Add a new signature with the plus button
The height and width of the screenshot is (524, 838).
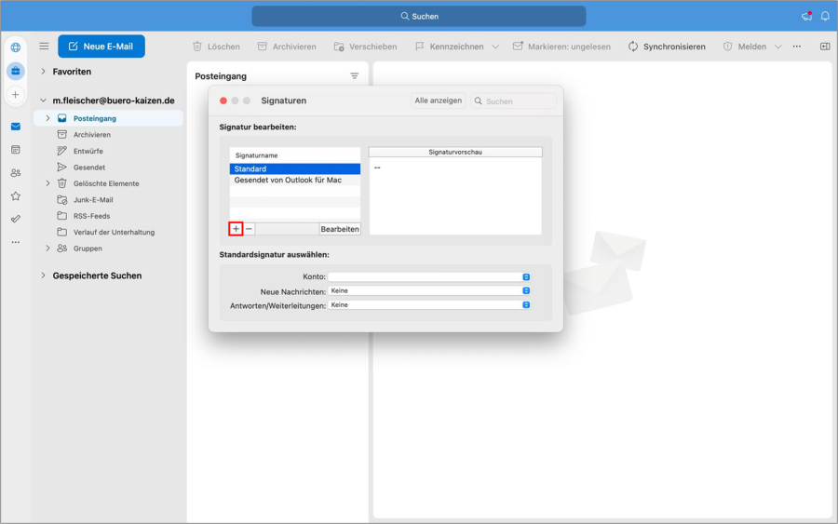[x=236, y=229]
